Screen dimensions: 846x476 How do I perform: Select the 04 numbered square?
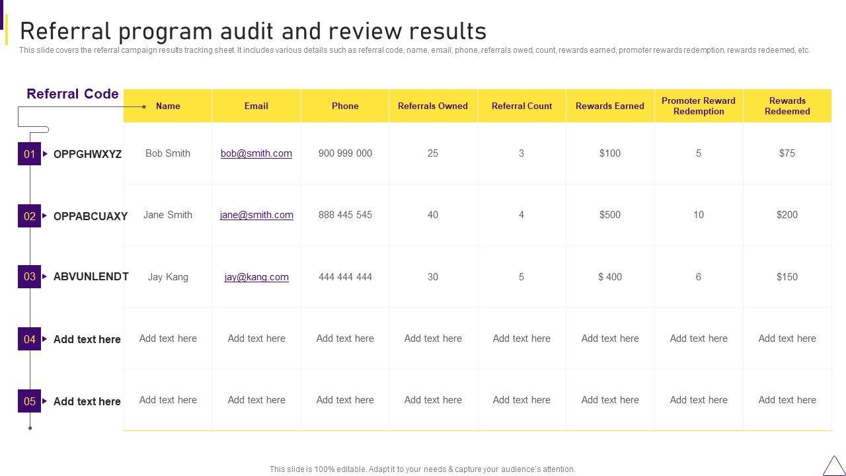click(29, 339)
